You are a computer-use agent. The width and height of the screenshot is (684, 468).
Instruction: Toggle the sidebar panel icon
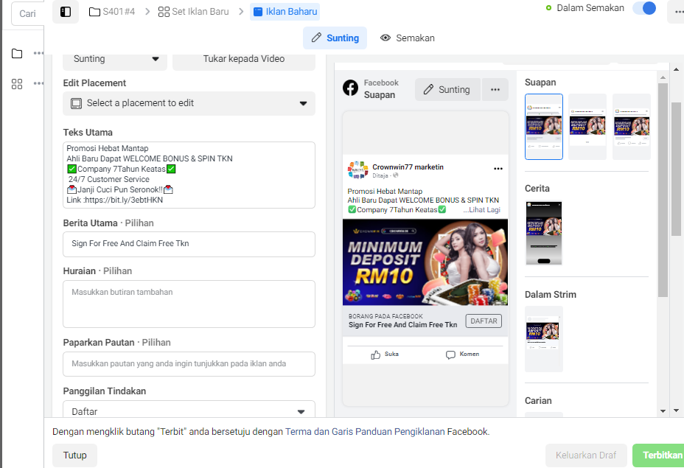pyautogui.click(x=66, y=12)
